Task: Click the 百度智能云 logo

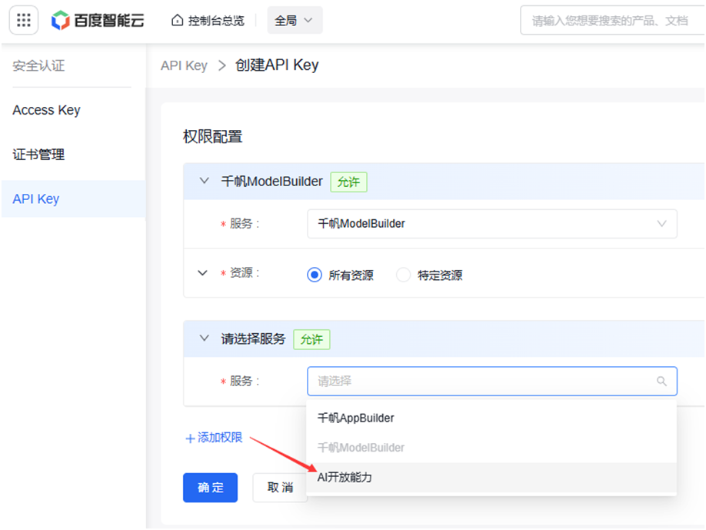Action: pyautogui.click(x=98, y=20)
